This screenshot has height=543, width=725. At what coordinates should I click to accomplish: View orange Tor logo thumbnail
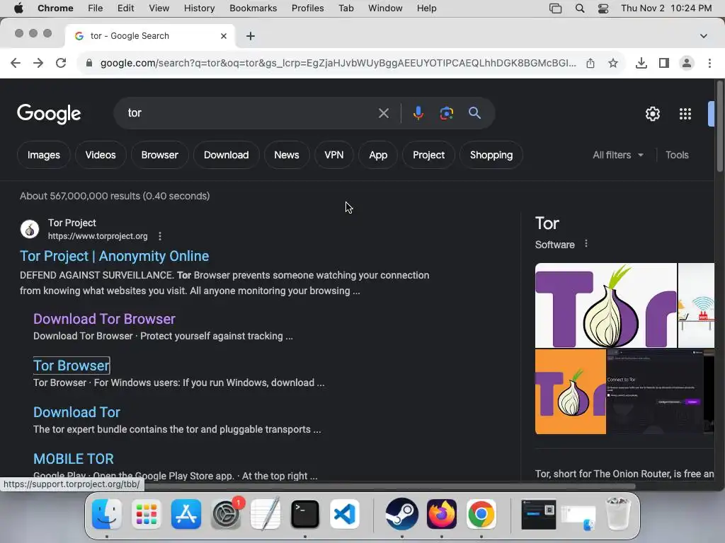pyautogui.click(x=571, y=392)
